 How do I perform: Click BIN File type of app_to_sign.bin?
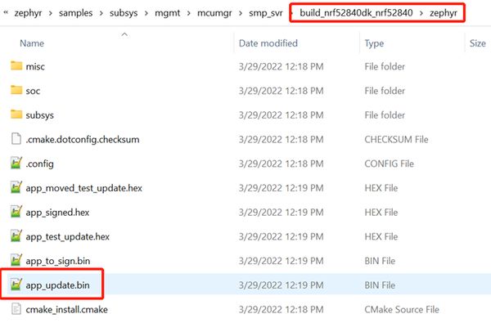(x=380, y=261)
